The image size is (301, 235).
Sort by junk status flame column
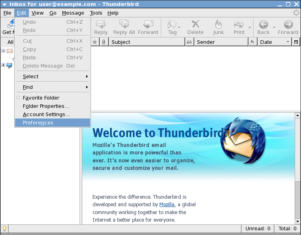pyautogui.click(x=252, y=42)
